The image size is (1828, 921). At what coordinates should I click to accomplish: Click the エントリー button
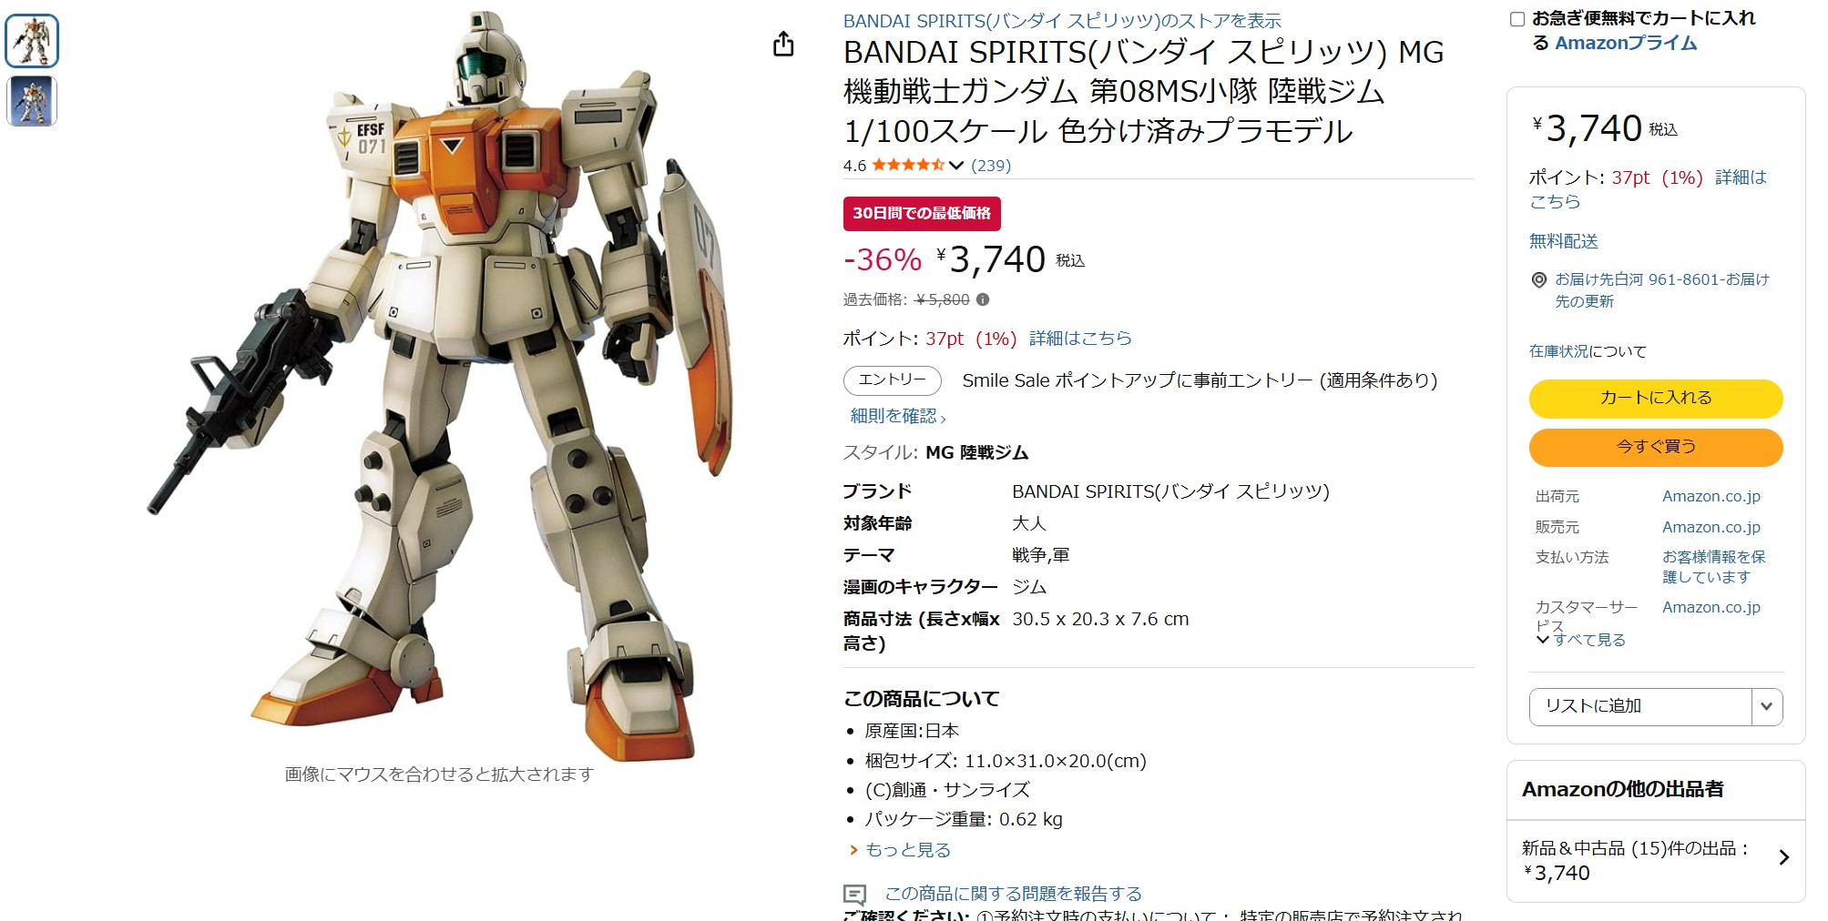(x=892, y=380)
